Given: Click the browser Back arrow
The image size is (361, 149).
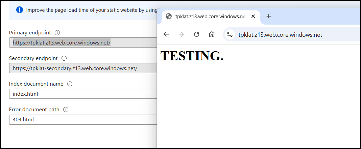Looking at the screenshot, I should [x=166, y=34].
